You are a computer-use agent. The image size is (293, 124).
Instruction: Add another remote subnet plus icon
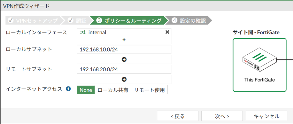(x=124, y=79)
